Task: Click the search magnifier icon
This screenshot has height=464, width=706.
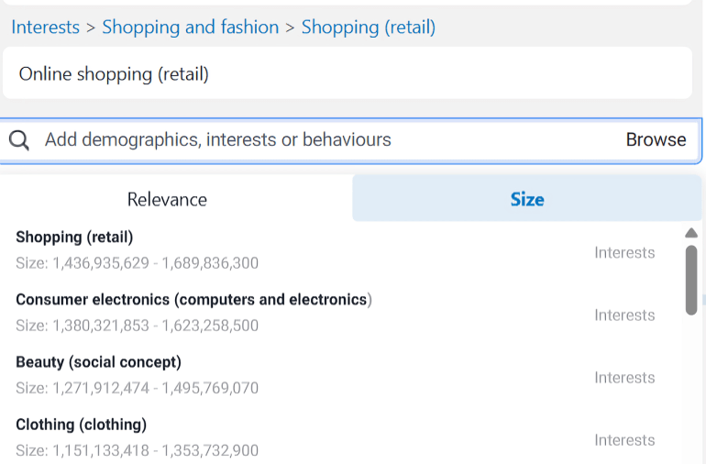Action: click(19, 140)
